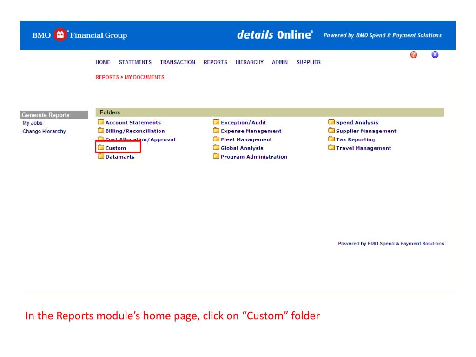Click the Custom folder icon
The image size is (476, 357).
point(101,147)
